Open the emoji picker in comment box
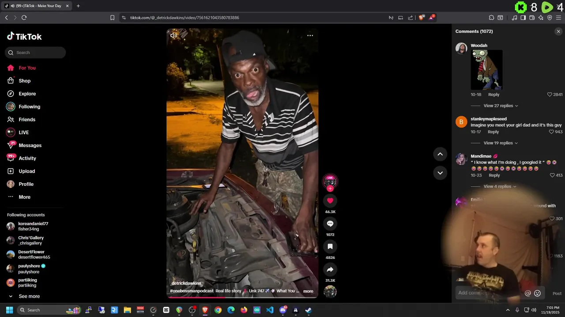Viewport: 565px width, 317px height. point(537,293)
